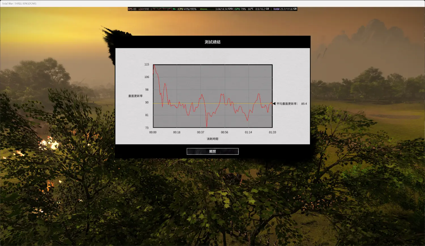Click the 00:00 time axis label
This screenshot has width=425, height=246.
click(x=153, y=132)
